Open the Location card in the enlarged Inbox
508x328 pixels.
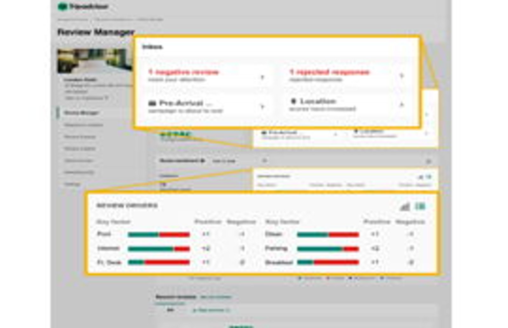pyautogui.click(x=347, y=105)
